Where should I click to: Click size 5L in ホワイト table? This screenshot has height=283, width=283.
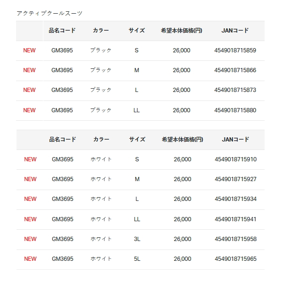[137, 259]
